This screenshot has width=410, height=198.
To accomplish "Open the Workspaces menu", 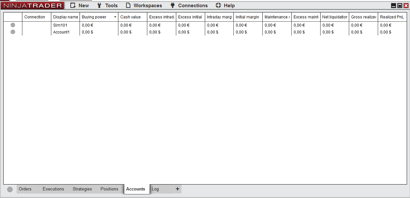I will tap(144, 6).
